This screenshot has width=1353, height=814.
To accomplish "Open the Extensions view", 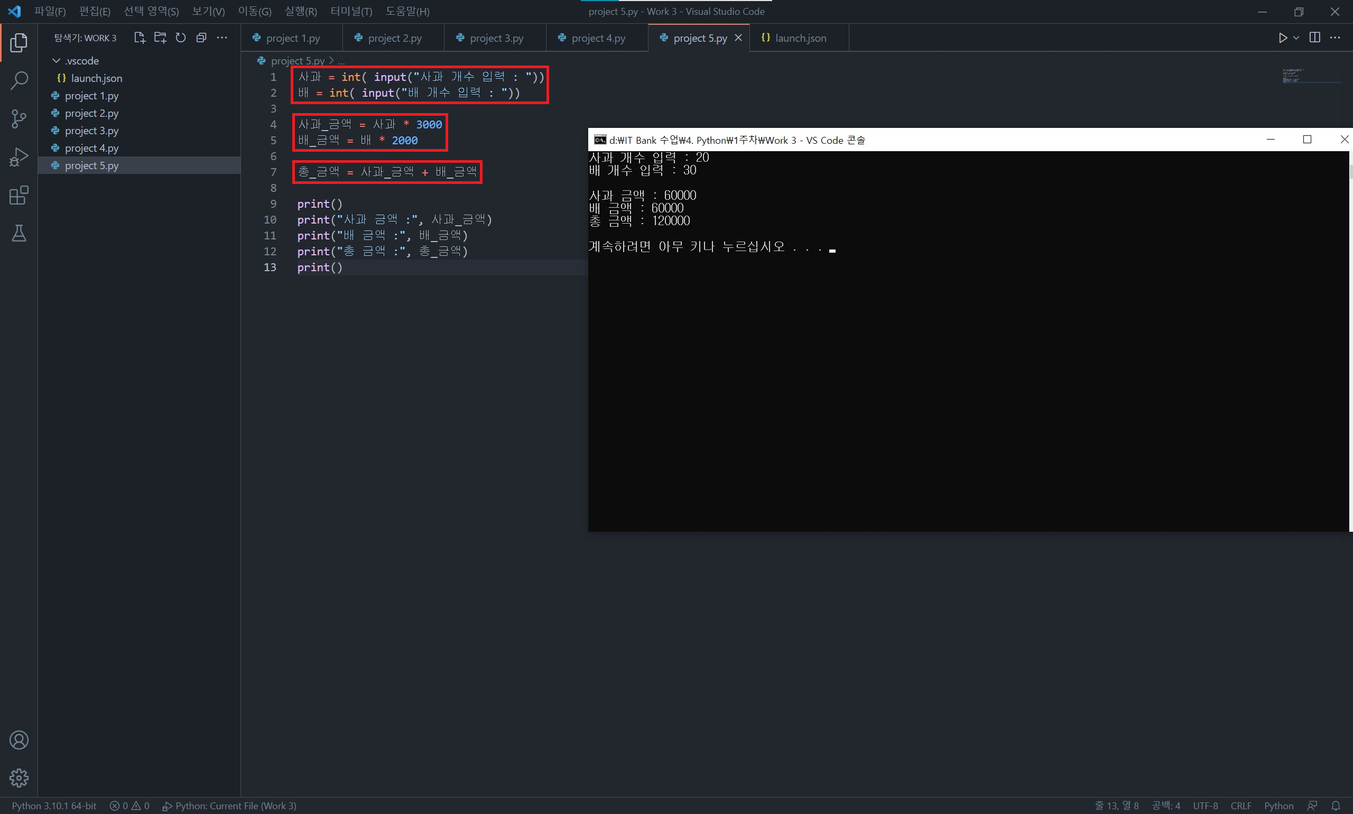I will tap(18, 195).
